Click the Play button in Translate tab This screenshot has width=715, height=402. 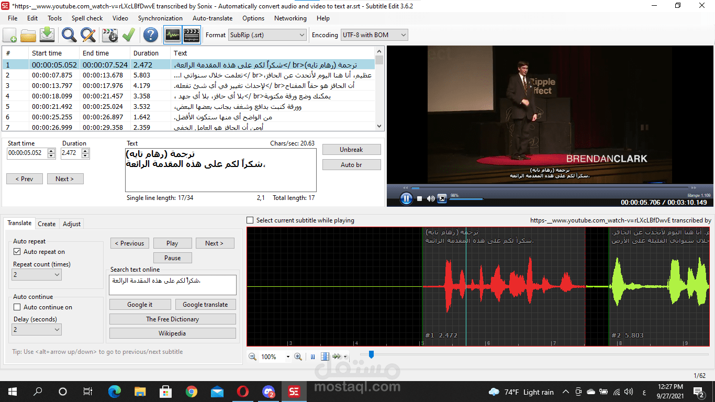tap(172, 243)
